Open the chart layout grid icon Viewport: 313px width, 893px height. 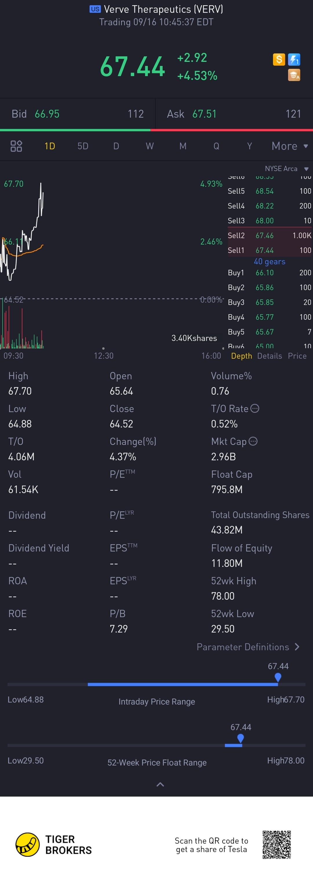(x=16, y=146)
